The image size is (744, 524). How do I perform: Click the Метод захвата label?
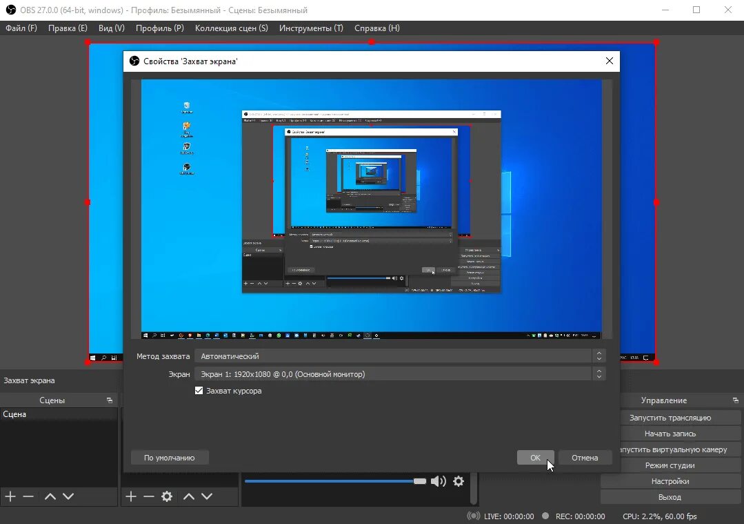[x=163, y=356]
